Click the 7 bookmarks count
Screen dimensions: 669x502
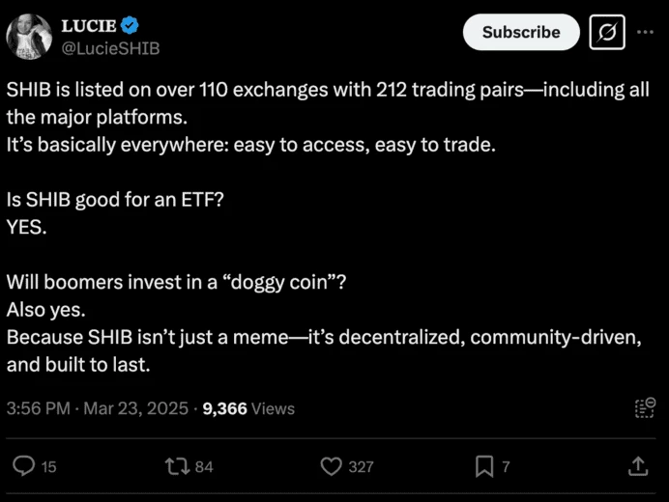[506, 466]
